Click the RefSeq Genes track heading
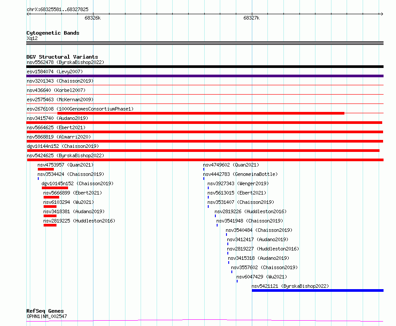Viewport: 396px width, 326px height. tap(45, 311)
